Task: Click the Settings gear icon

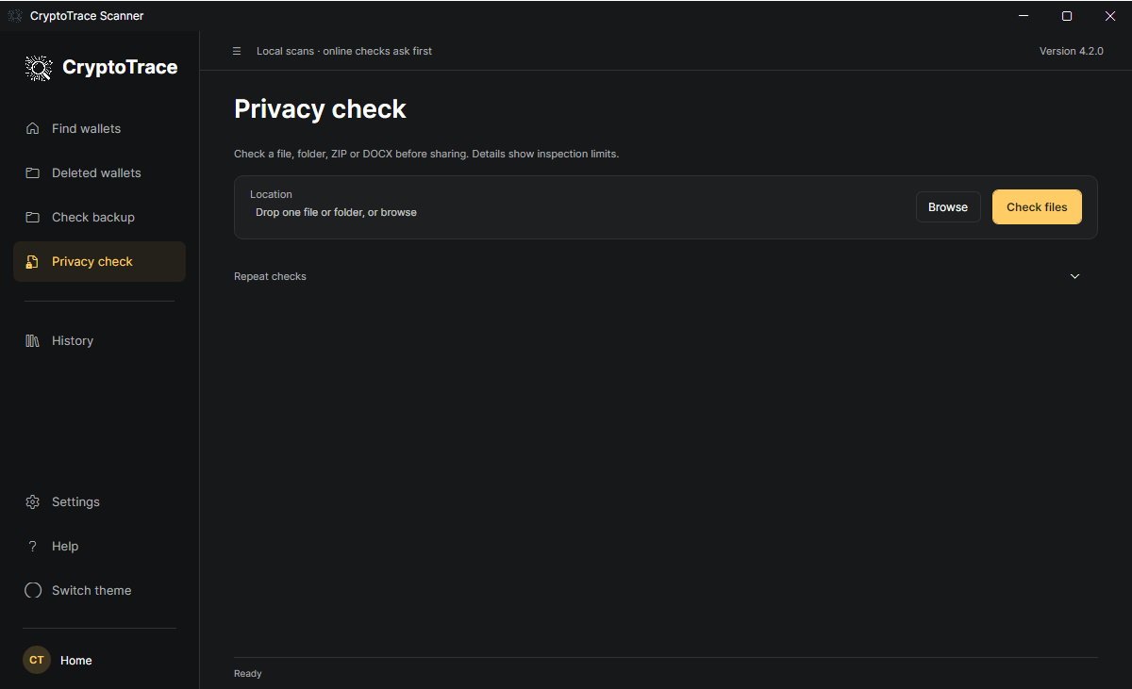Action: (x=33, y=501)
